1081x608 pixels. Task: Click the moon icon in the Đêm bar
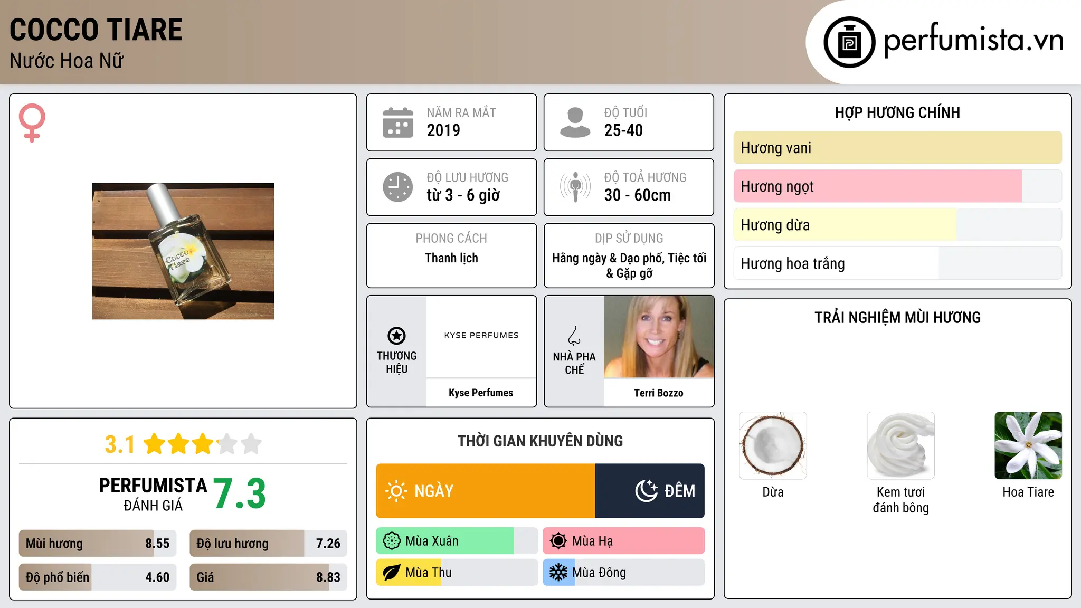pos(646,491)
